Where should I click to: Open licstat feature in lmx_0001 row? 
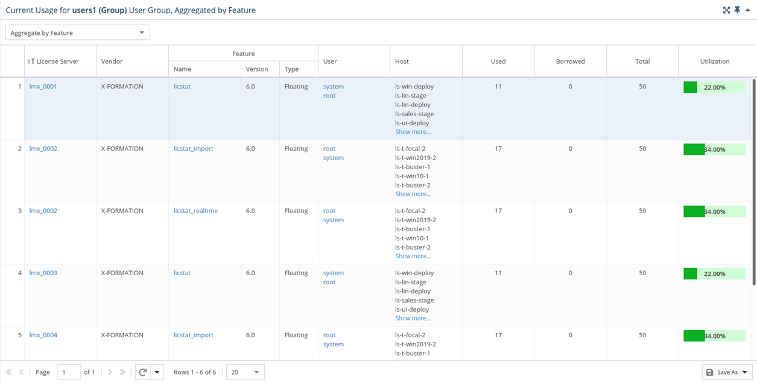182,87
